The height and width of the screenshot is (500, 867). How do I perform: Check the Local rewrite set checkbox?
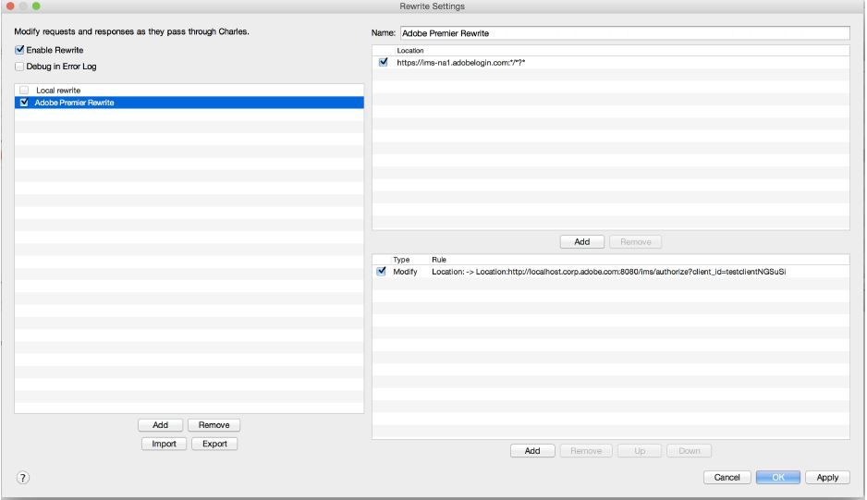[x=24, y=91]
